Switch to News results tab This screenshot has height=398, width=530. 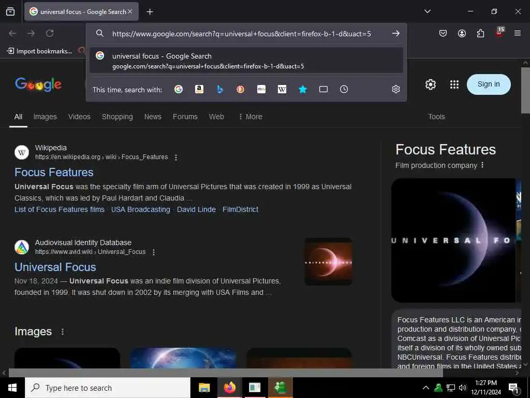pyautogui.click(x=153, y=117)
